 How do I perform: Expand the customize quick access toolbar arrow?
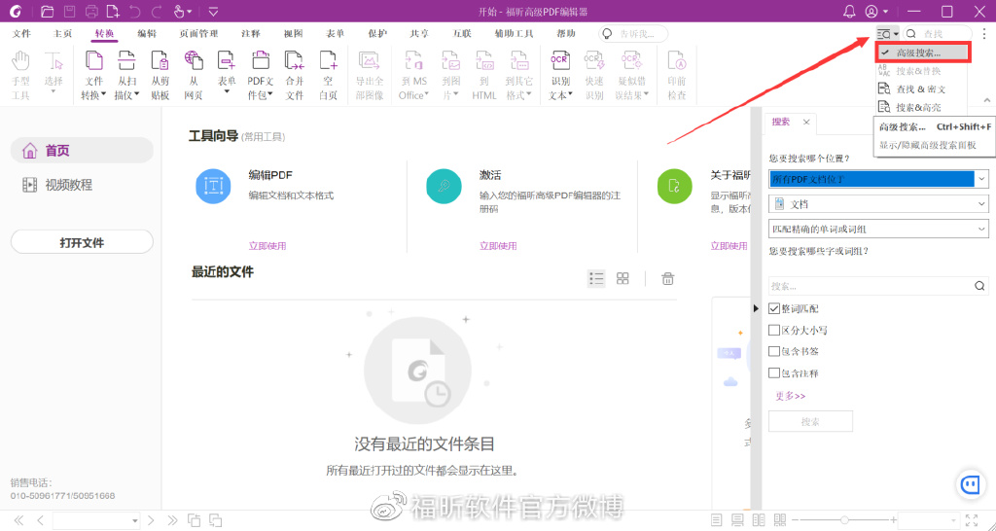pyautogui.click(x=213, y=12)
